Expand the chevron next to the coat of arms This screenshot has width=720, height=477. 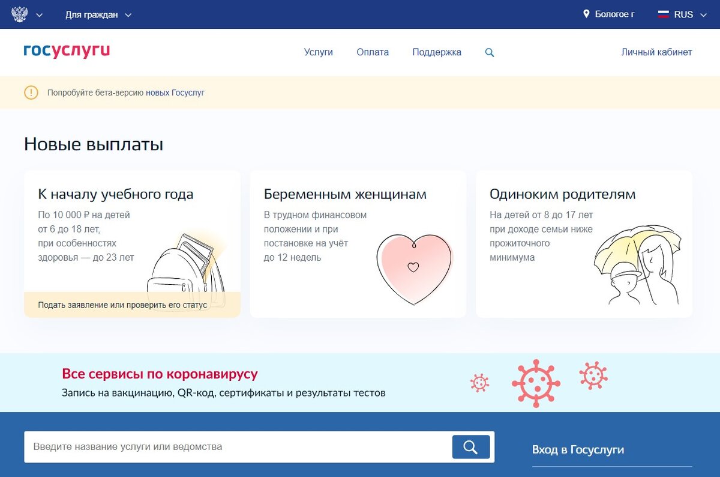pos(40,13)
